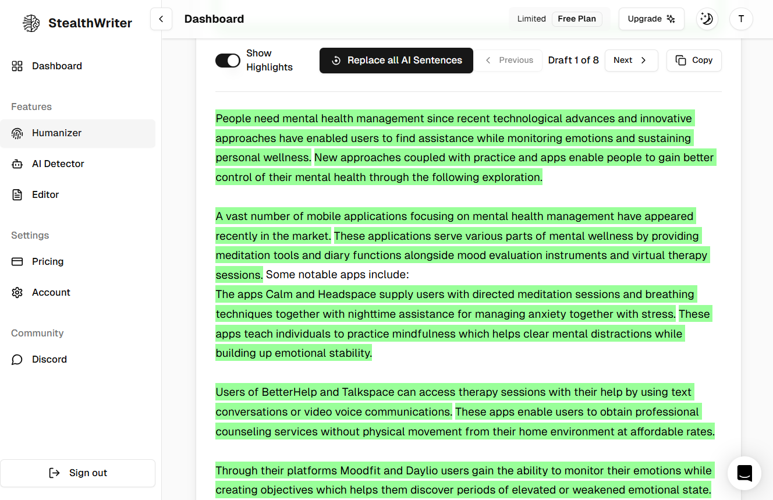773x500 pixels.
Task: Open the user avatar labeled T
Action: click(x=741, y=19)
